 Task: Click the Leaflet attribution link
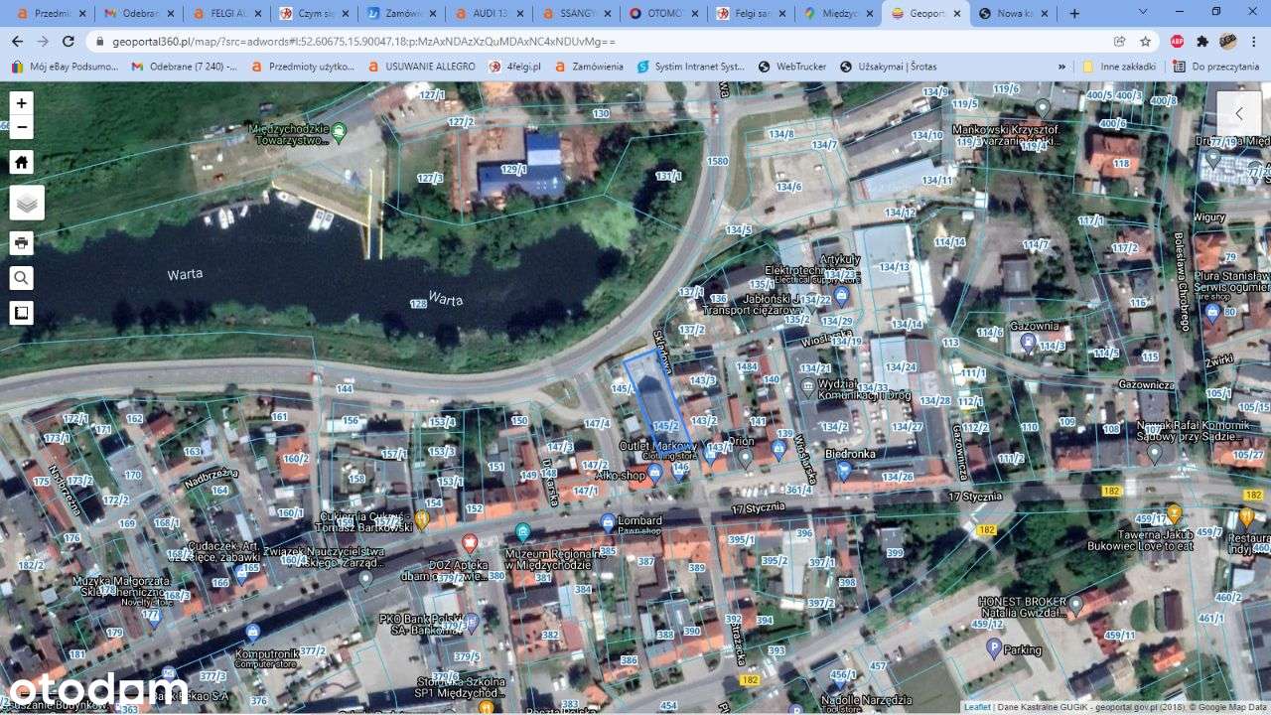point(977,707)
